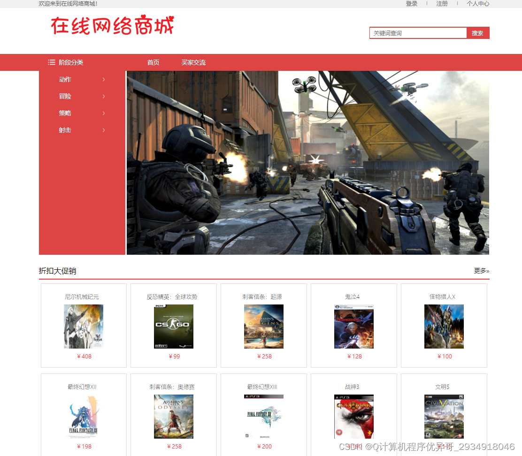Image resolution: width=522 pixels, height=456 pixels.
Task: Click the ￥198 price
Action: tap(84, 446)
